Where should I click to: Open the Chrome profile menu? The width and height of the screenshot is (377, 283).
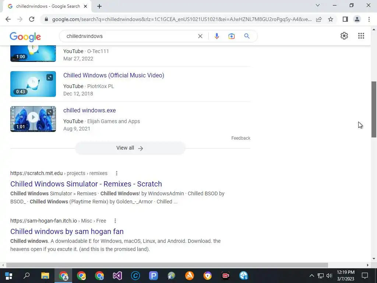[x=357, y=19]
